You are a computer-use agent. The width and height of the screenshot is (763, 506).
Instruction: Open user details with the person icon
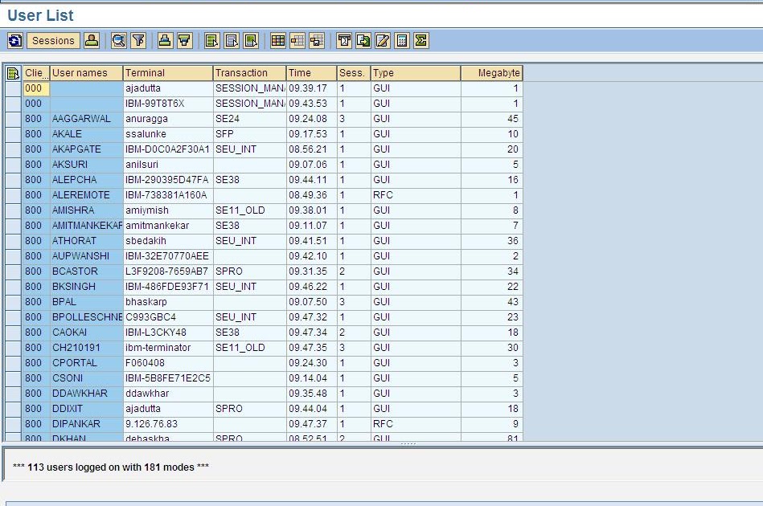[x=93, y=40]
